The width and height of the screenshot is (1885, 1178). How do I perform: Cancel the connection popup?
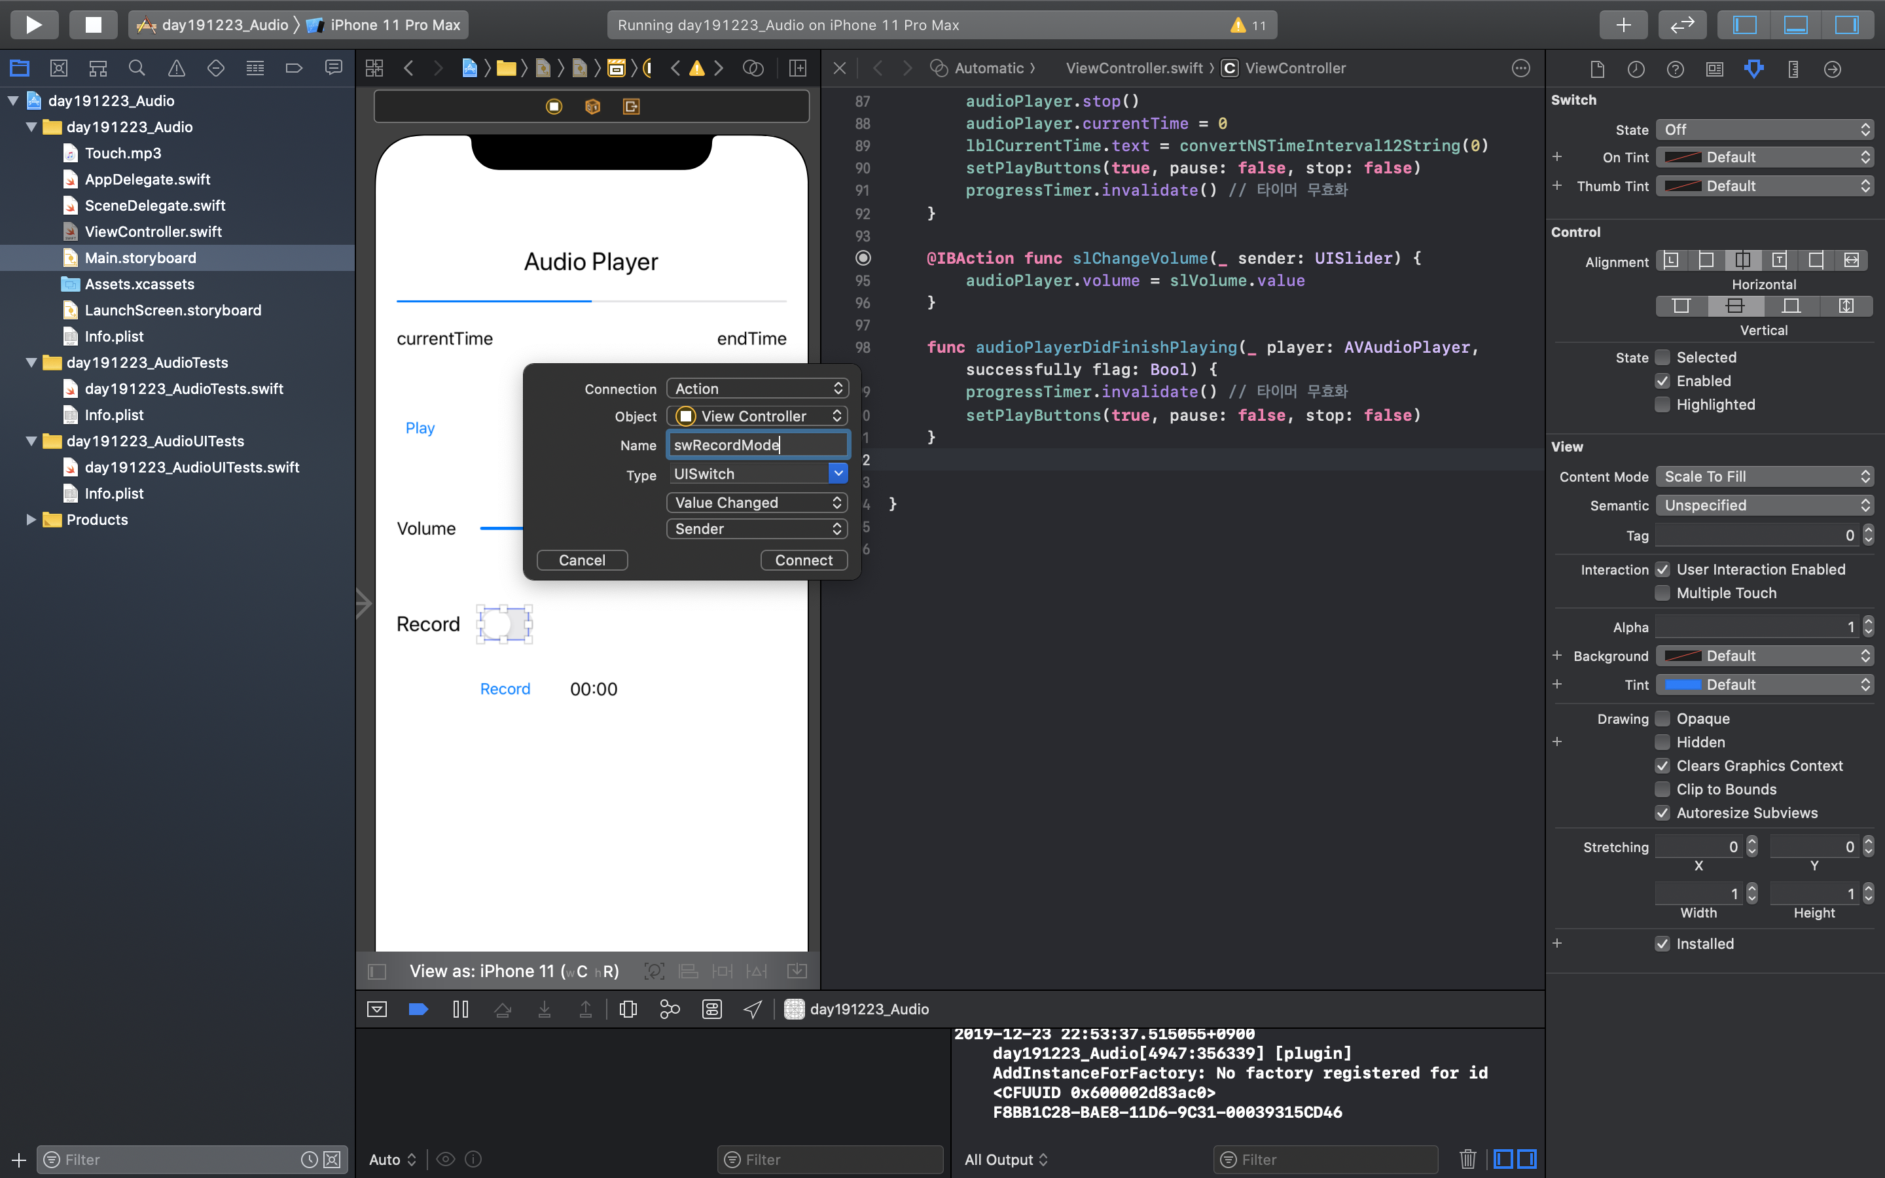click(x=582, y=560)
